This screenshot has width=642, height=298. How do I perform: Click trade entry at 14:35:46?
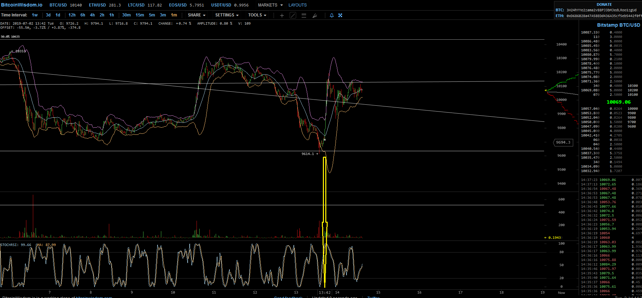(x=611, y=269)
